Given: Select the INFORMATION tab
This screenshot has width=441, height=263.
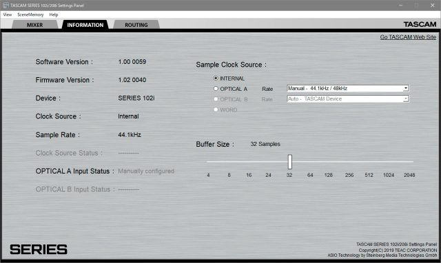Looking at the screenshot, I should click(85, 25).
